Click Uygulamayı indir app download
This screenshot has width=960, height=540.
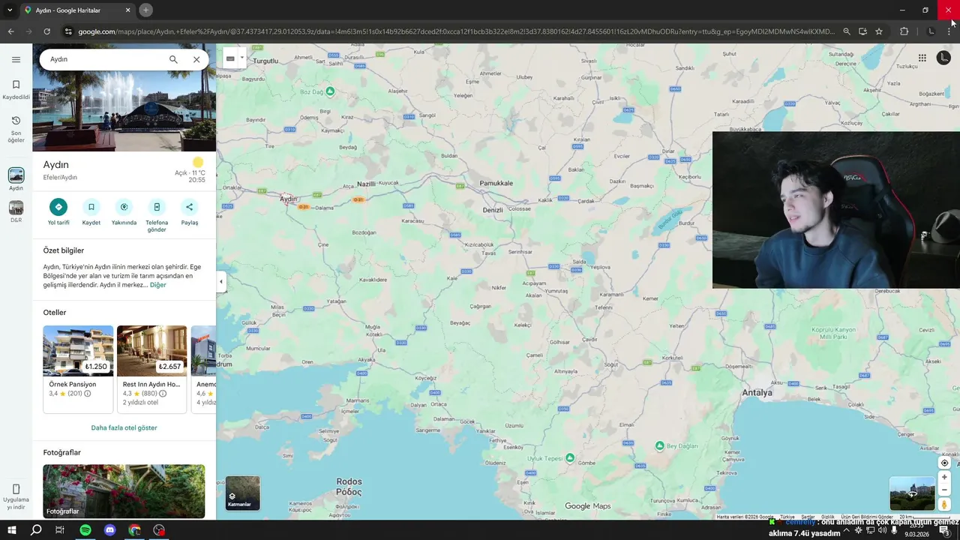16,496
